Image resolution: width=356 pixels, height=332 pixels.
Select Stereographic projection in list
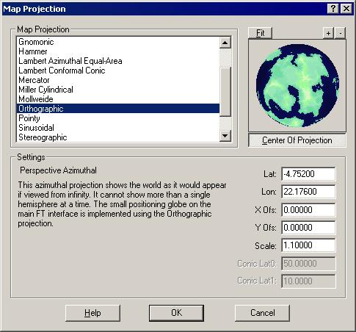pyautogui.click(x=43, y=137)
